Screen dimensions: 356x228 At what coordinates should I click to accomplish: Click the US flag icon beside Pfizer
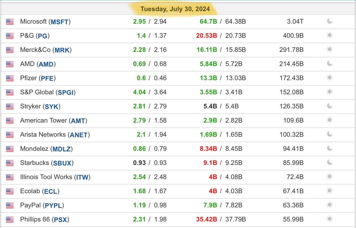coord(10,78)
